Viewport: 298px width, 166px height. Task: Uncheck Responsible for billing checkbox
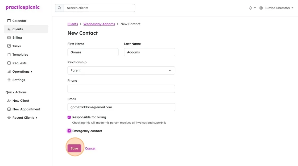[69, 117]
